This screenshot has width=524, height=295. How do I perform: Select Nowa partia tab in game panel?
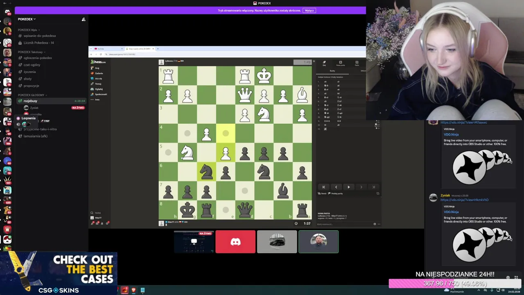tap(340, 64)
